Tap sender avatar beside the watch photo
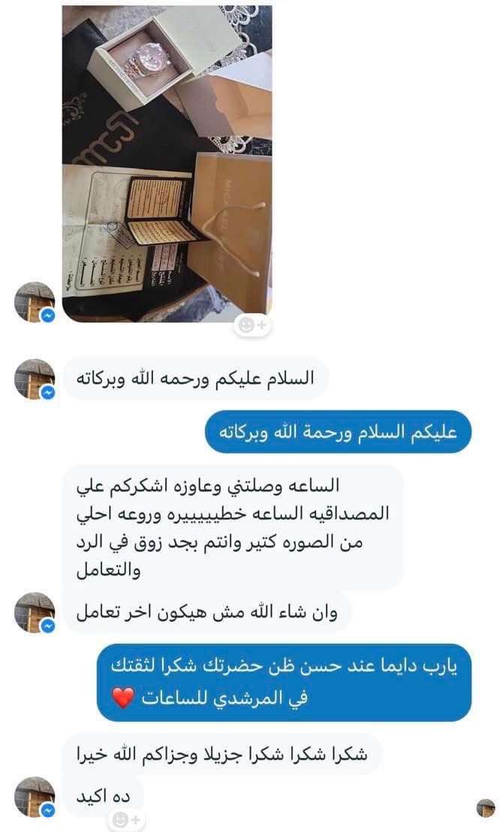The height and width of the screenshot is (832, 500). click(35, 302)
